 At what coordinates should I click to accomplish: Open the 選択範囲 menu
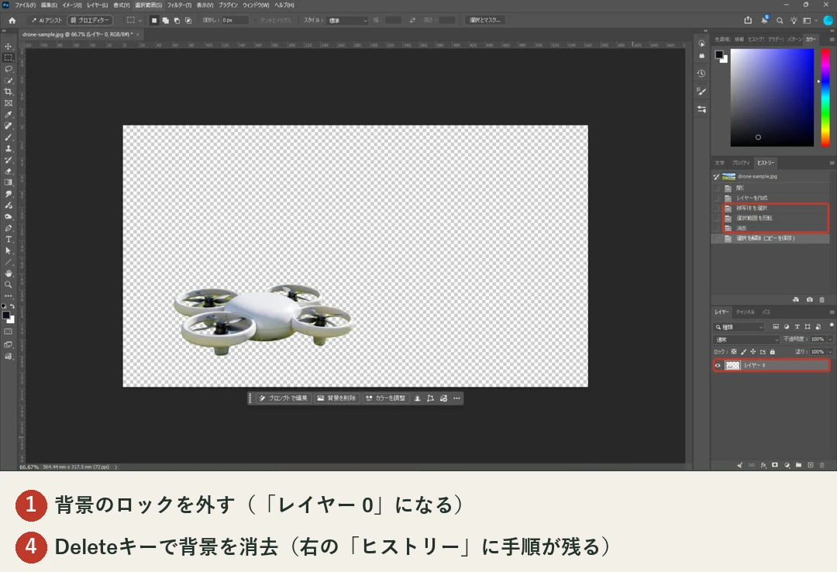pos(148,5)
